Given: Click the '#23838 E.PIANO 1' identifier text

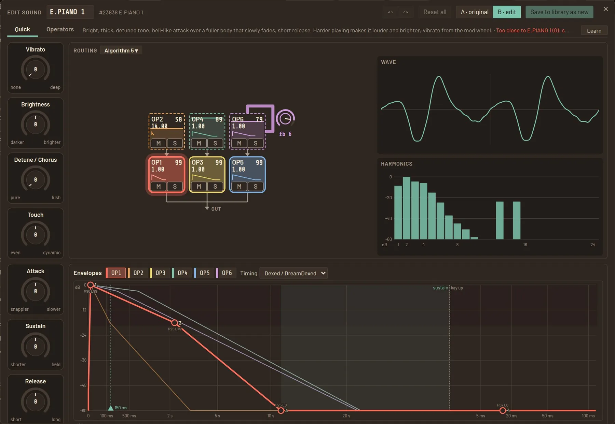Looking at the screenshot, I should click(121, 12).
